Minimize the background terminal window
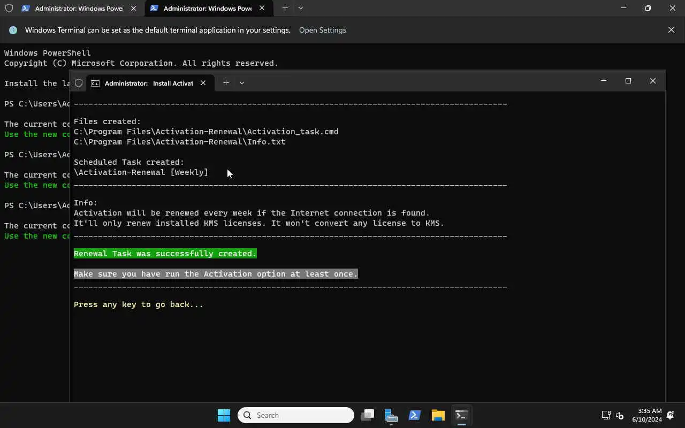This screenshot has width=685, height=428. coord(623,8)
